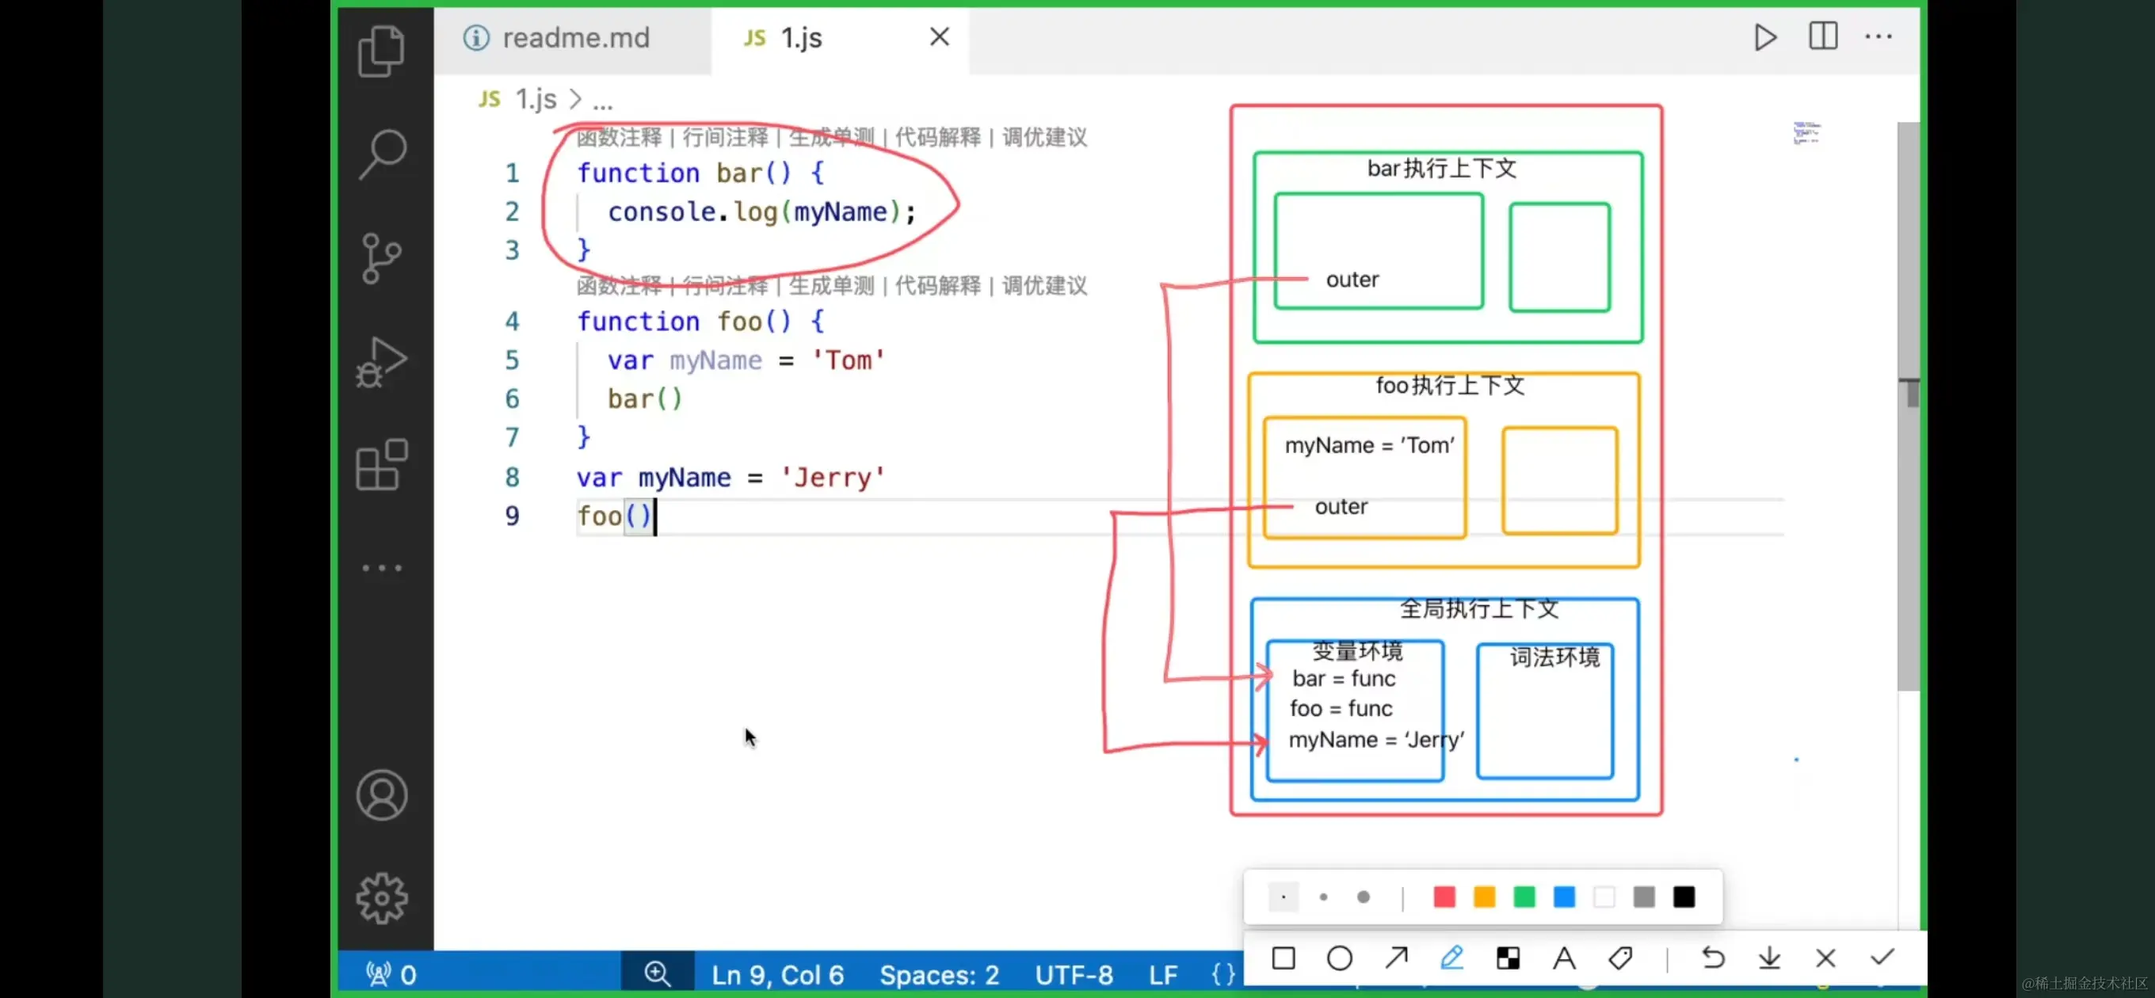This screenshot has height=998, width=2155.
Task: Click 代码解释 above function foo
Action: 937,285
